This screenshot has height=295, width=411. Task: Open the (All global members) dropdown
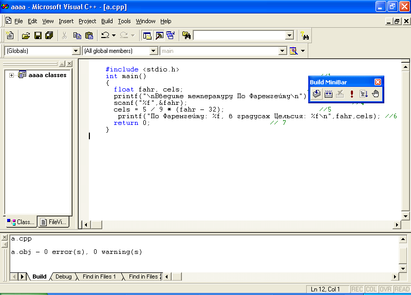153,51
